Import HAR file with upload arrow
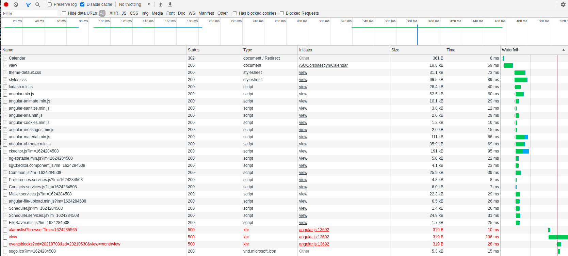Screen dimensions: 568x256 point(161,4)
